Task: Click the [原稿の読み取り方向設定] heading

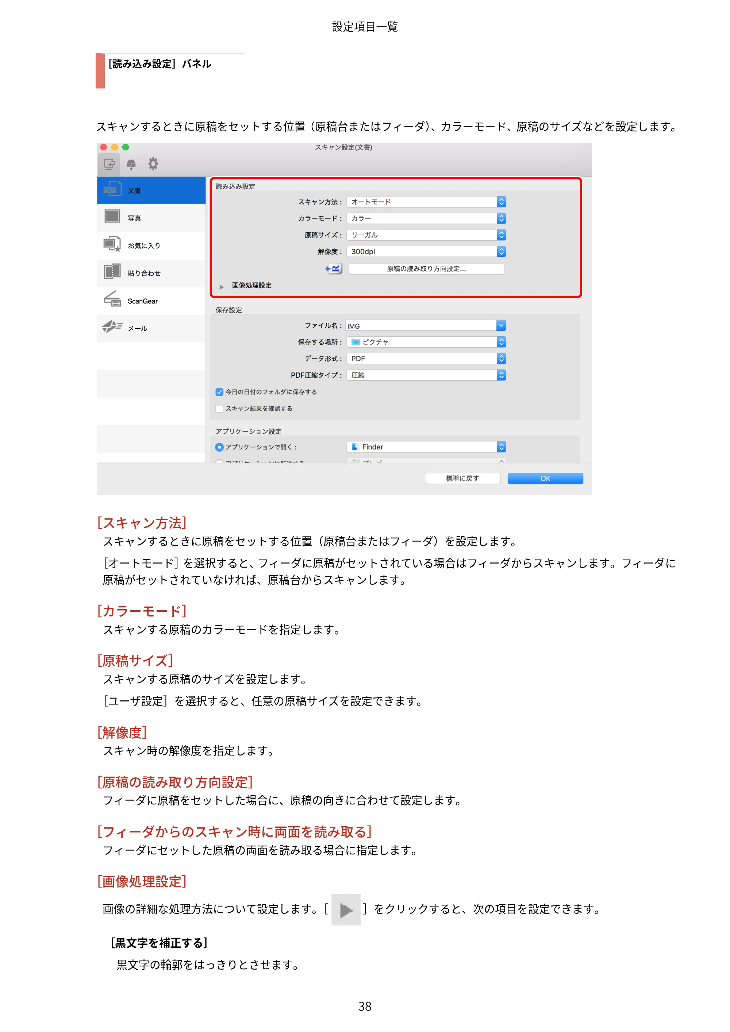Action: pyautogui.click(x=175, y=782)
